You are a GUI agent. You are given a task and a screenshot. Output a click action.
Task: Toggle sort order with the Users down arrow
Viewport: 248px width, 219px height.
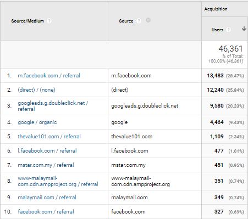[x=244, y=29]
